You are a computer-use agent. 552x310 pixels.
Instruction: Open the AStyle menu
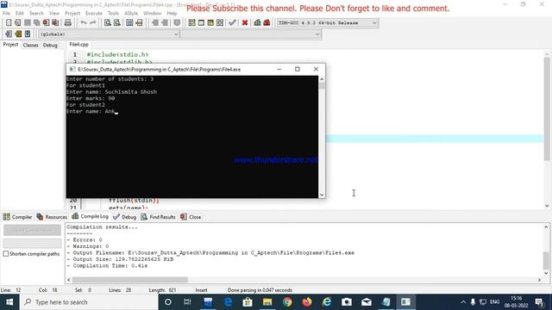click(131, 13)
